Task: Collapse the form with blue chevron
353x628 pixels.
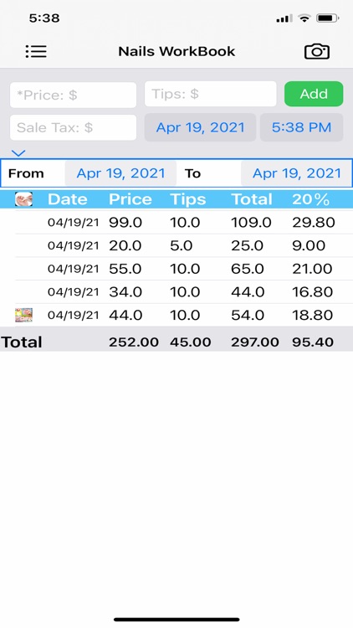Action: tap(18, 153)
